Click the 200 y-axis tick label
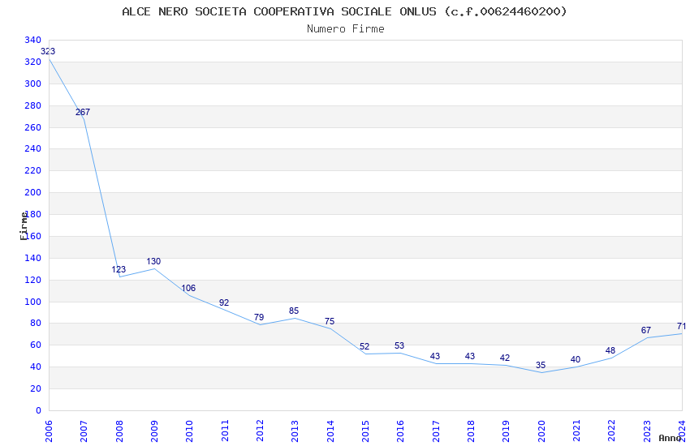This screenshot has width=690, height=446. 33,192
